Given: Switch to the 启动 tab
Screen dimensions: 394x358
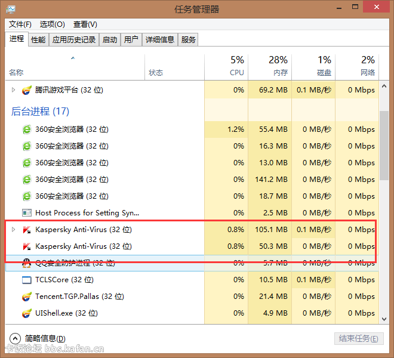Looking at the screenshot, I should point(110,40).
